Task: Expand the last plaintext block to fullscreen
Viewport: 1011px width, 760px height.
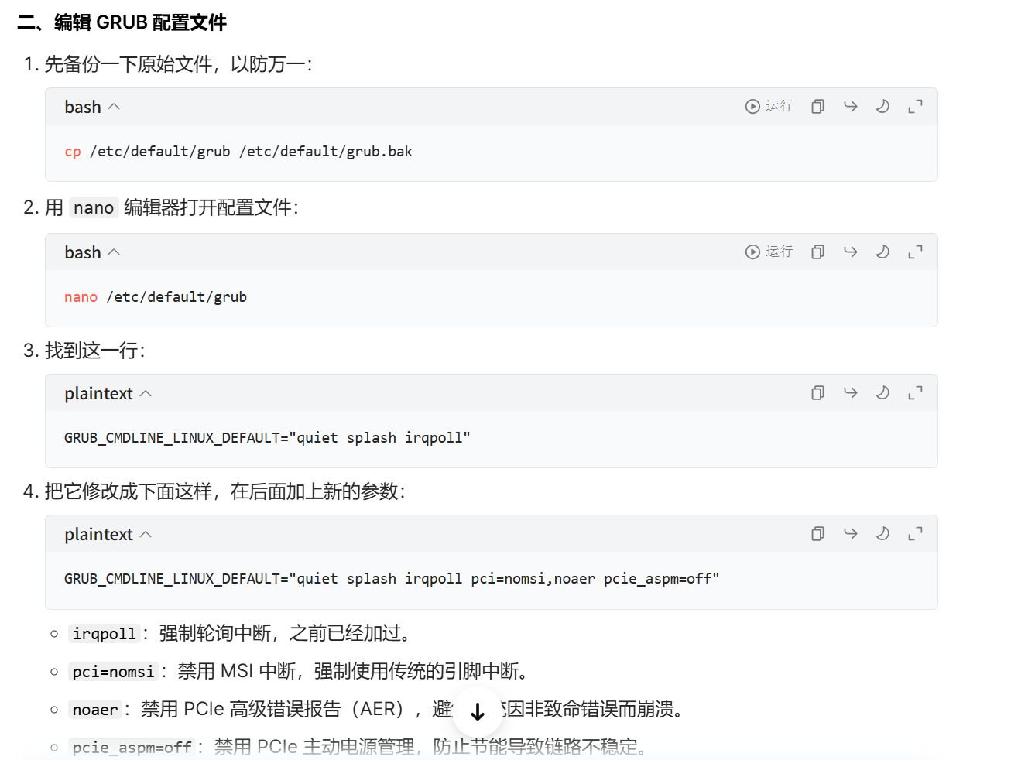Action: pos(915,533)
